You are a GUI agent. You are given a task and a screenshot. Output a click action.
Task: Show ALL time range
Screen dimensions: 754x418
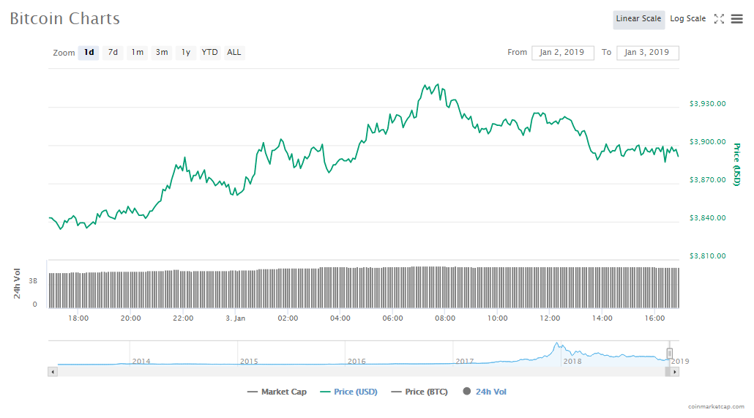coord(234,53)
